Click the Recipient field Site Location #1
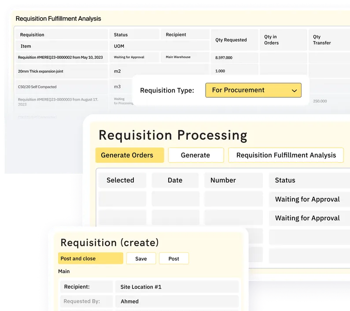 coord(177,287)
